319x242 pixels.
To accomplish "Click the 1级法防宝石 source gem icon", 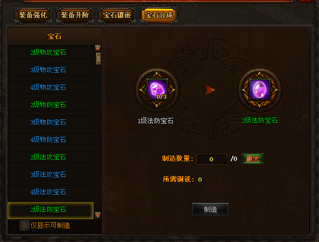I will 157,90.
